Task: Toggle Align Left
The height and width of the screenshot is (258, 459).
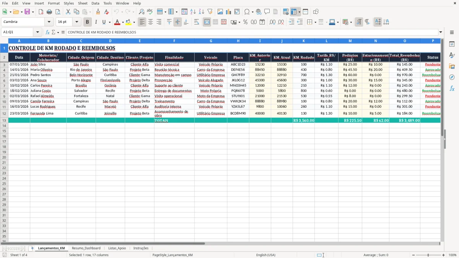Action: 142,22
